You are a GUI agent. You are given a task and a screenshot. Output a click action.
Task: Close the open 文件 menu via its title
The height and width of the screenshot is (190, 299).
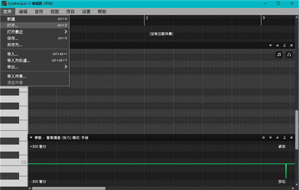[7, 11]
